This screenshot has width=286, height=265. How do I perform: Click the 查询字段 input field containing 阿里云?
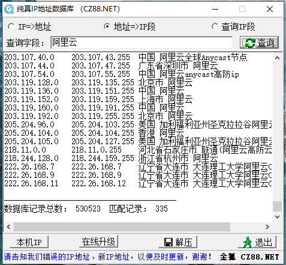tap(142, 42)
